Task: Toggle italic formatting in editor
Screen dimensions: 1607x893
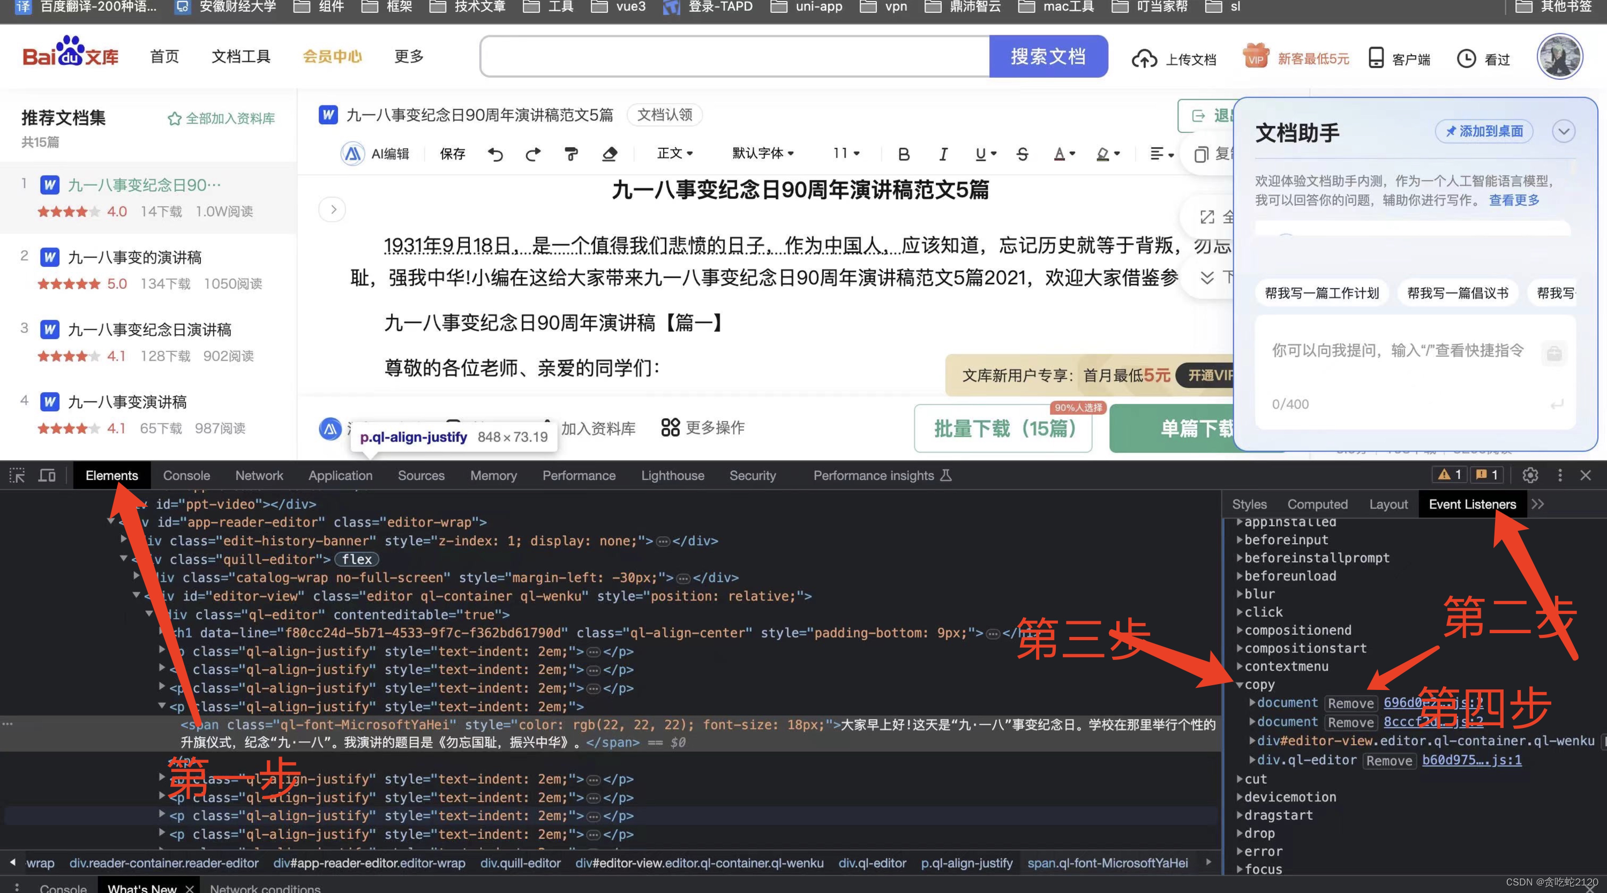Action: [x=943, y=154]
